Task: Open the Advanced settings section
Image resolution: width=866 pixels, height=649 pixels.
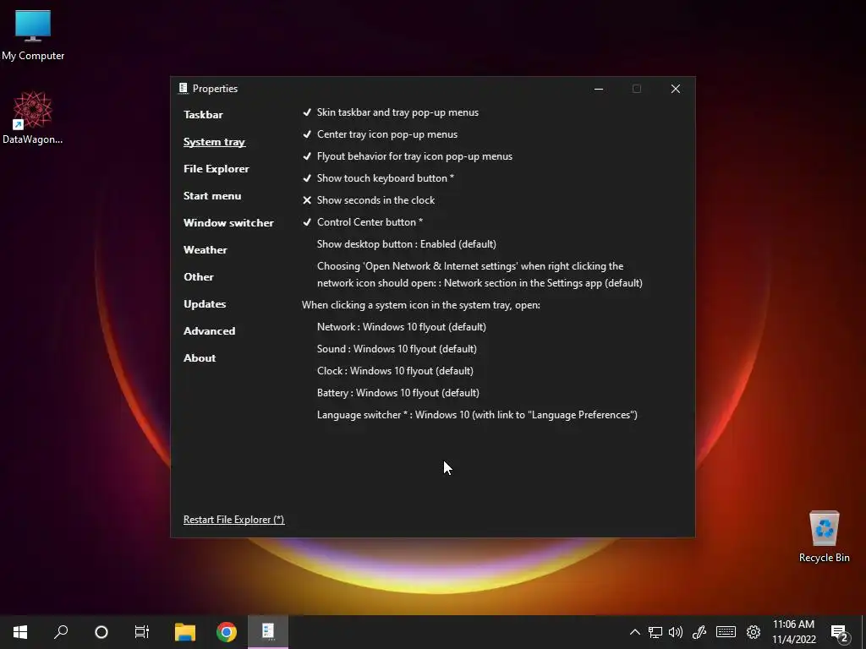Action: click(210, 331)
